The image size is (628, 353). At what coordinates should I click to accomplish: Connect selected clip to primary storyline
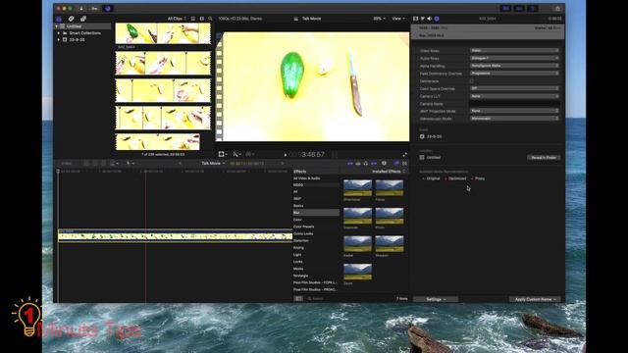(86, 164)
